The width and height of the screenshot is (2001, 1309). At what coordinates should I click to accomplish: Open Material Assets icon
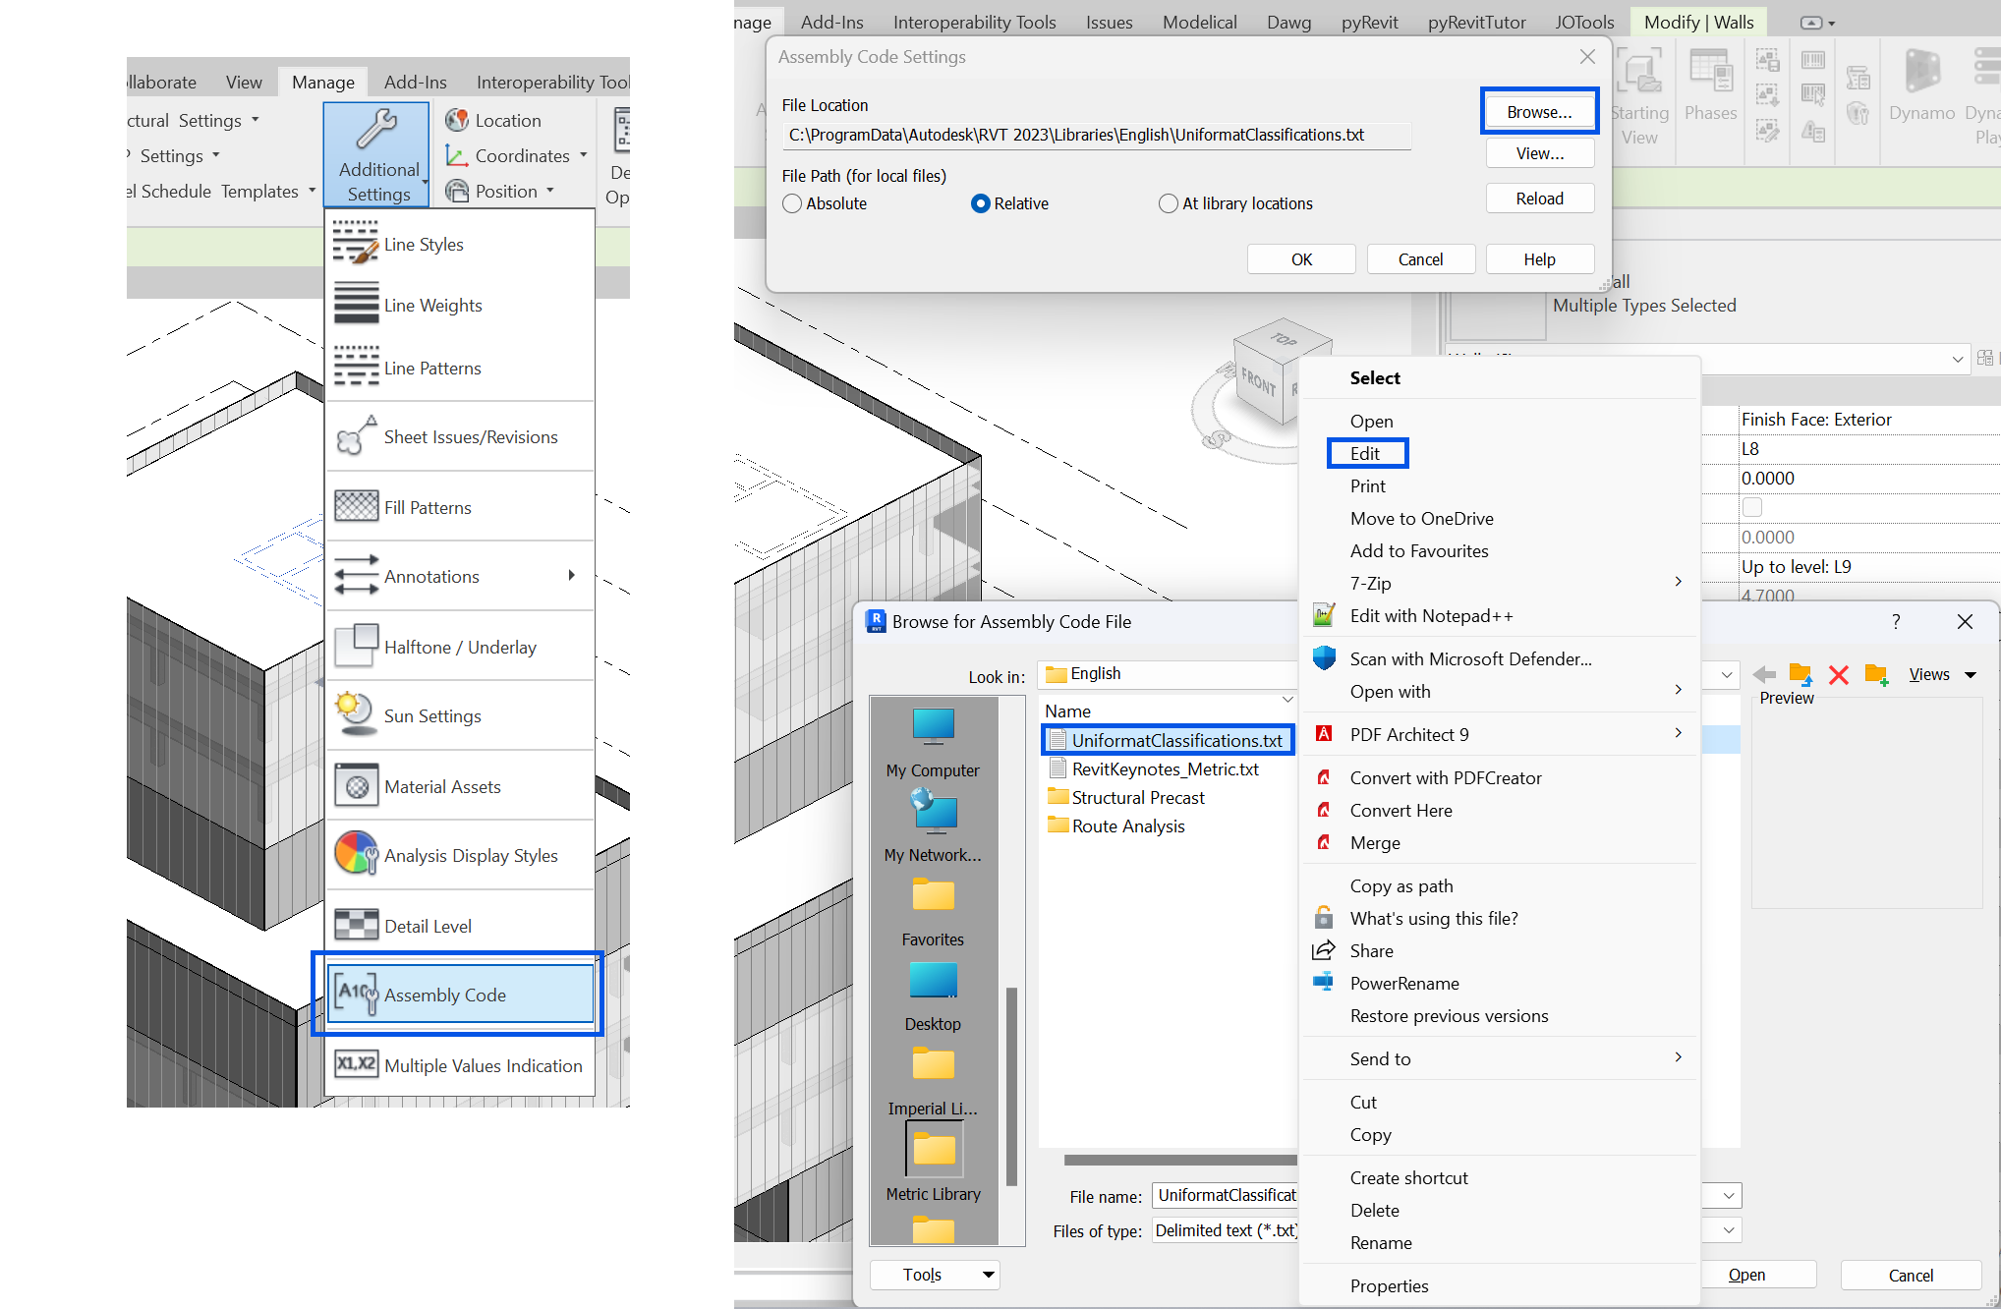pos(355,785)
